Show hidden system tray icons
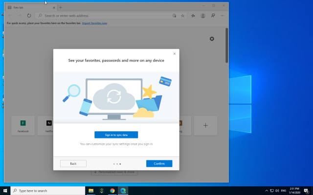The height and width of the screenshot is (195, 313). click(267, 191)
